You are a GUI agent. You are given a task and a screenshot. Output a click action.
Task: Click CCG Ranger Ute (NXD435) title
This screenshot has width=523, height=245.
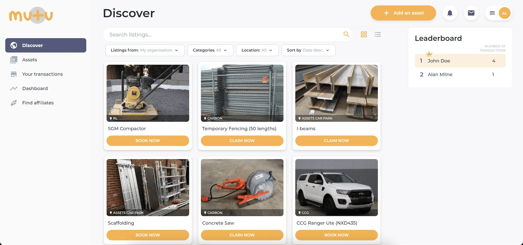click(327, 223)
